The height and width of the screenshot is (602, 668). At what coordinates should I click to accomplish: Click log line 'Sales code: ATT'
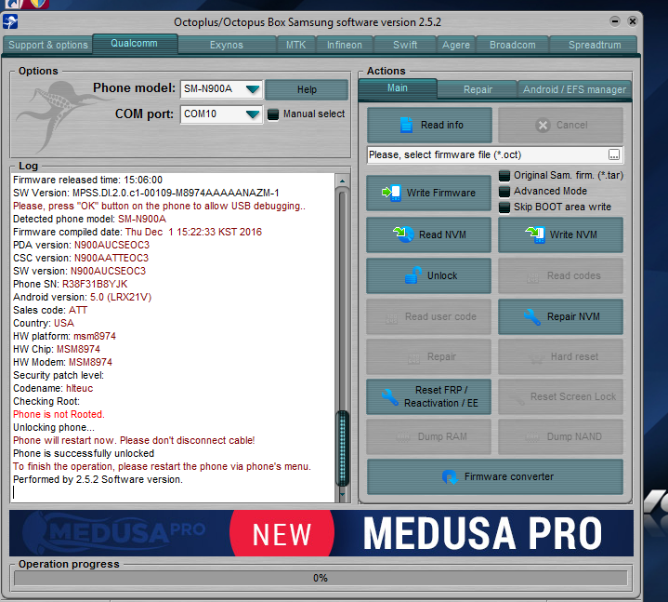click(50, 310)
